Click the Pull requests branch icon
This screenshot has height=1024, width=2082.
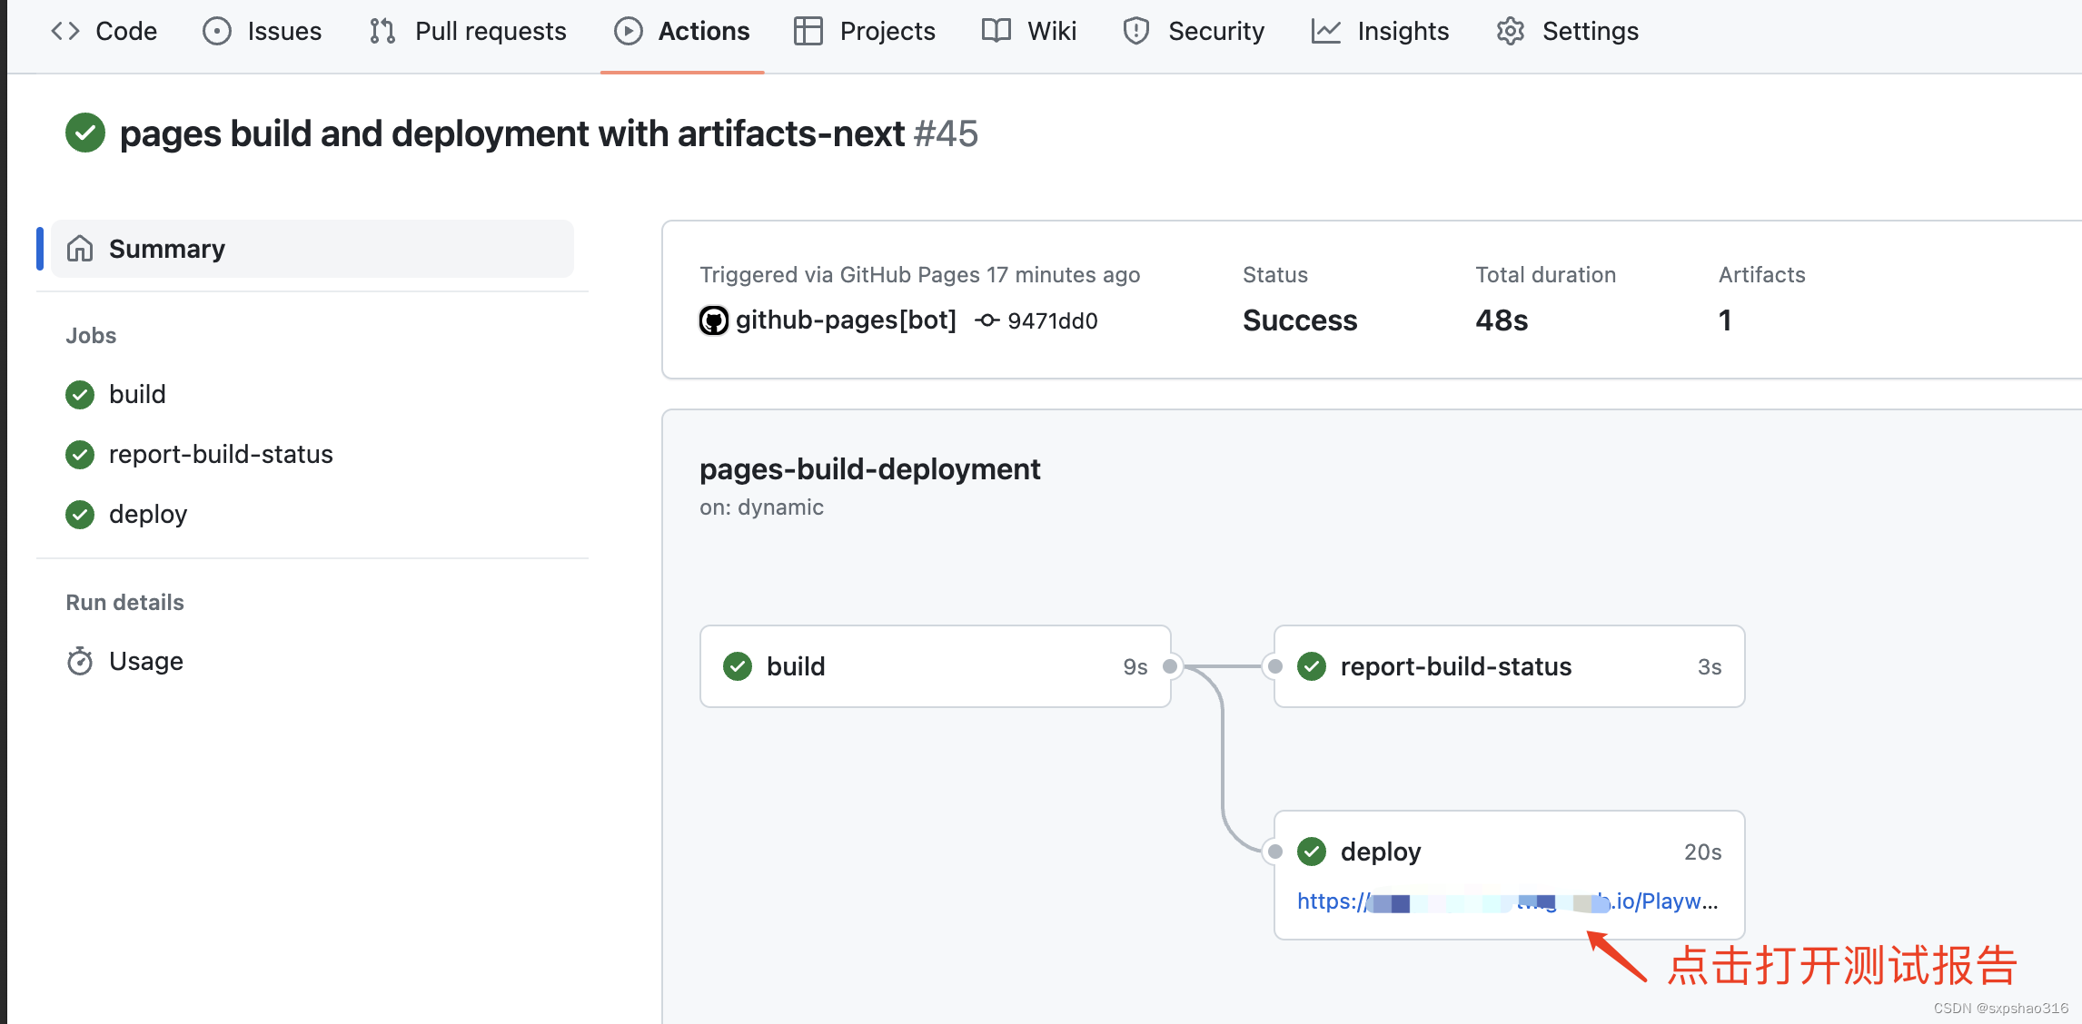[382, 31]
